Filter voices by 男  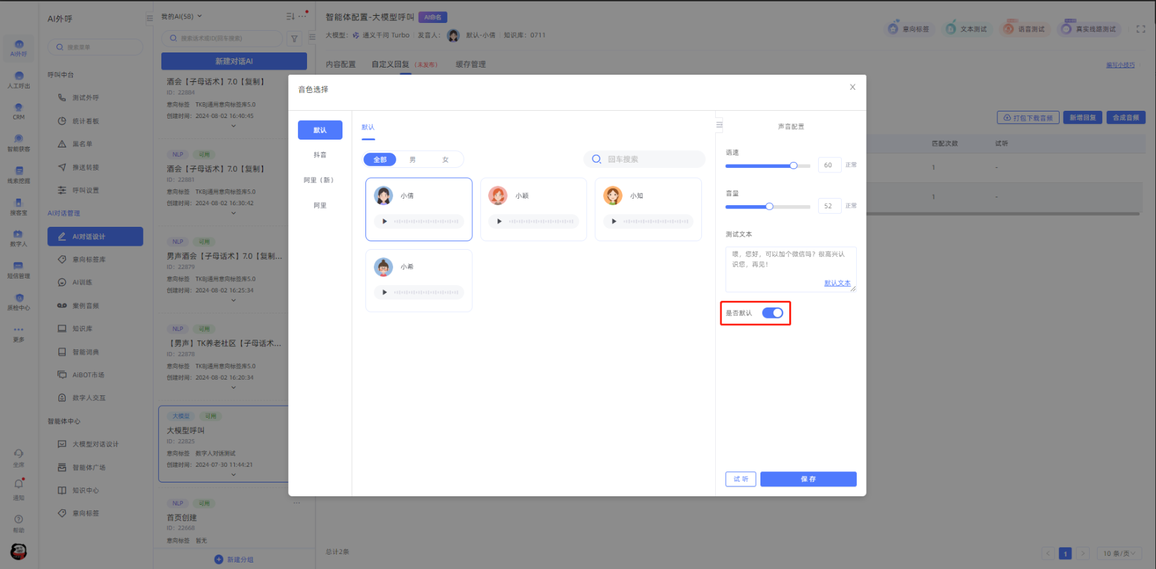pos(413,160)
